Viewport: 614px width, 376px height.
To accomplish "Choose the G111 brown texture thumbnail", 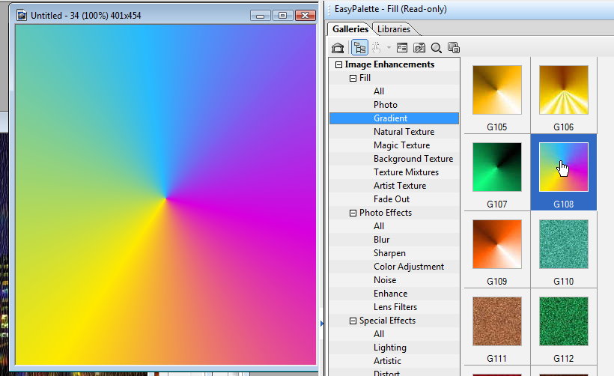I will [x=497, y=321].
